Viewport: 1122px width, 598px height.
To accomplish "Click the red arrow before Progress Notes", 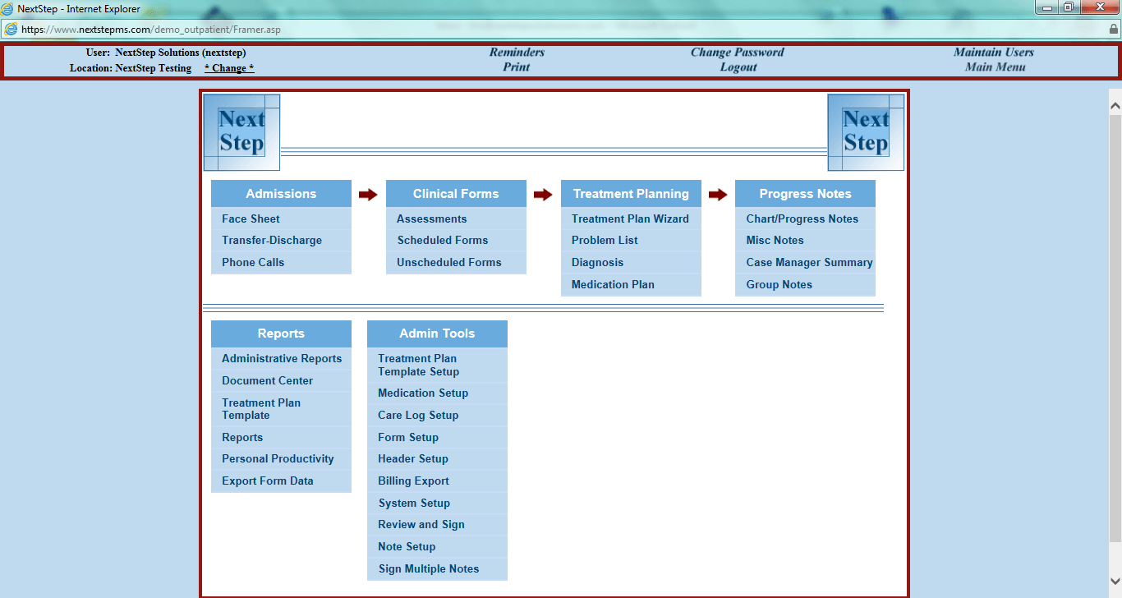I will tap(717, 194).
